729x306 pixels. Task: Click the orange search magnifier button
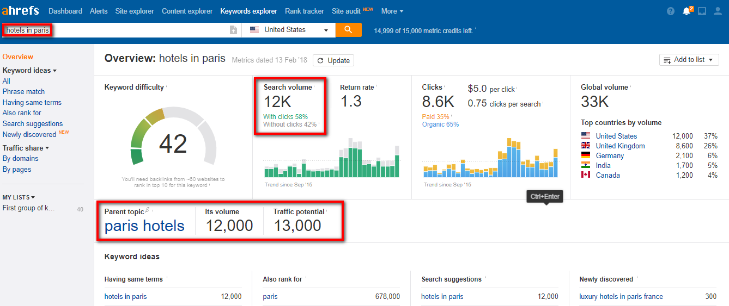348,30
